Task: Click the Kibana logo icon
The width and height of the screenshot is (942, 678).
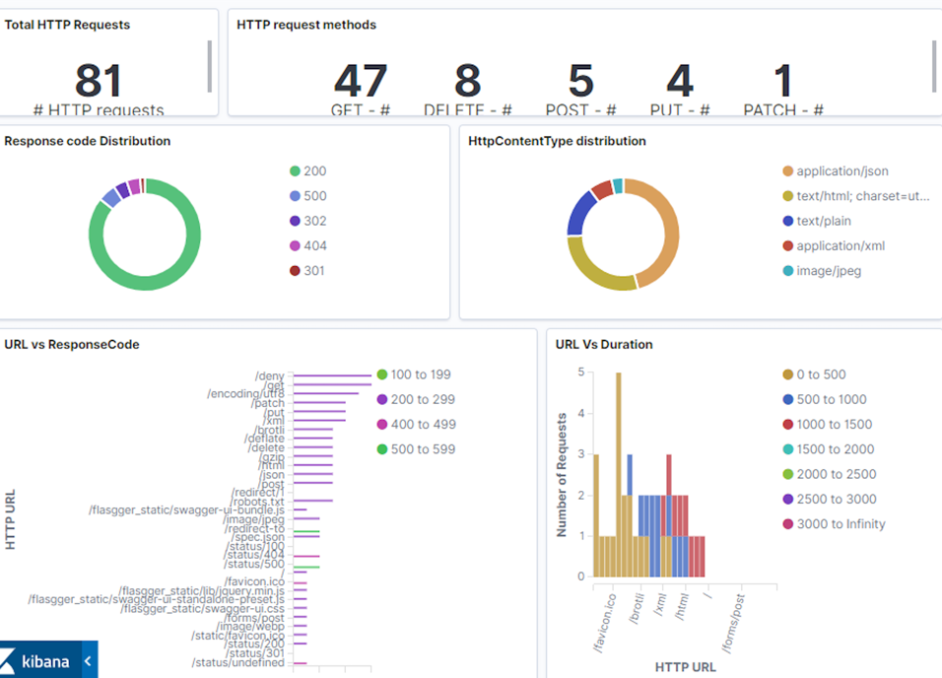Action: [x=7, y=662]
